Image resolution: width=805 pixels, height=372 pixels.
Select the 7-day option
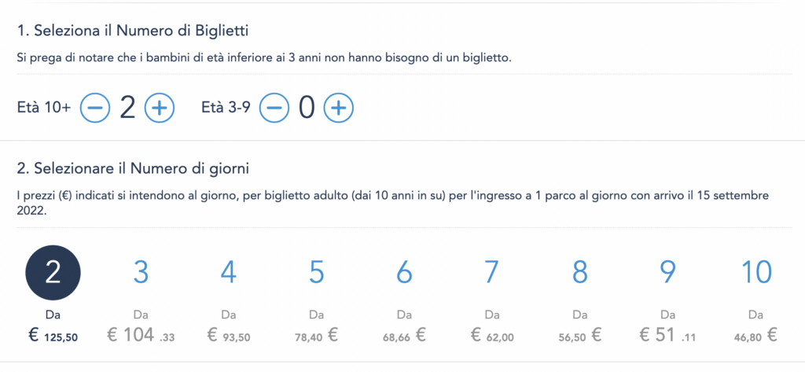point(492,273)
